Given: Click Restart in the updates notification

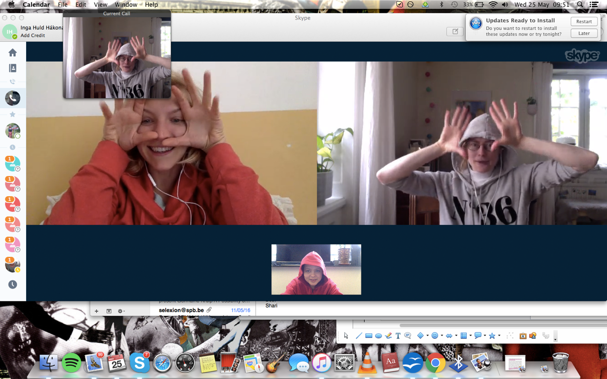Looking at the screenshot, I should [584, 22].
